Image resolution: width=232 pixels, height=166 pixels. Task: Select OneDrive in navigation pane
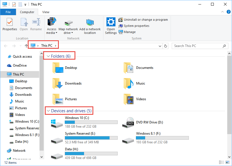(17, 66)
